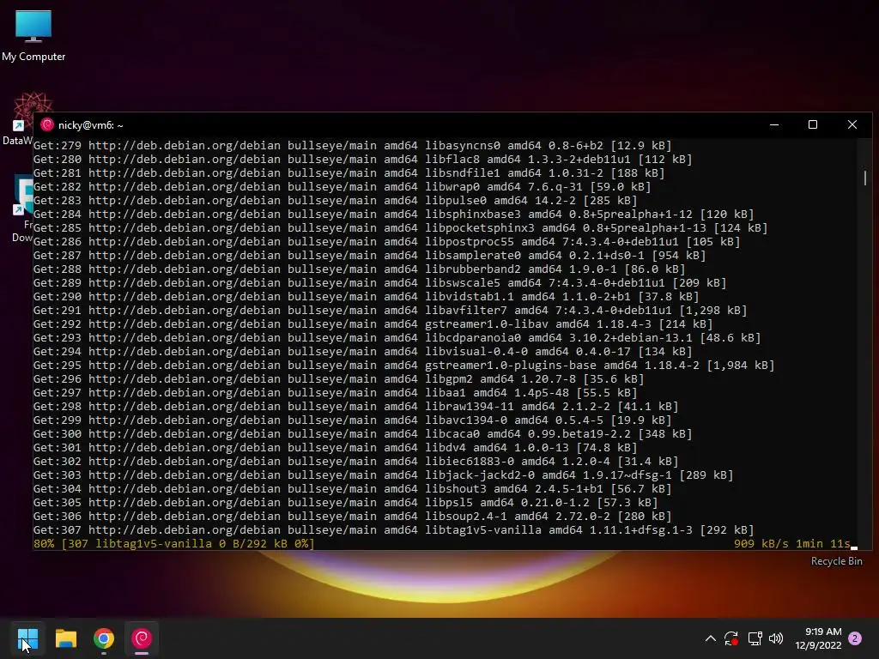This screenshot has width=879, height=659.
Task: Click the Get:283 libpulse0 line
Action: (336, 201)
